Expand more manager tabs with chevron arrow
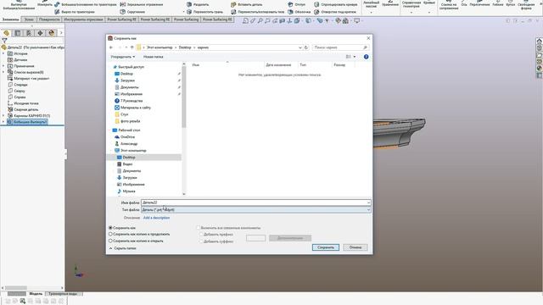The image size is (543, 305). 61,33
